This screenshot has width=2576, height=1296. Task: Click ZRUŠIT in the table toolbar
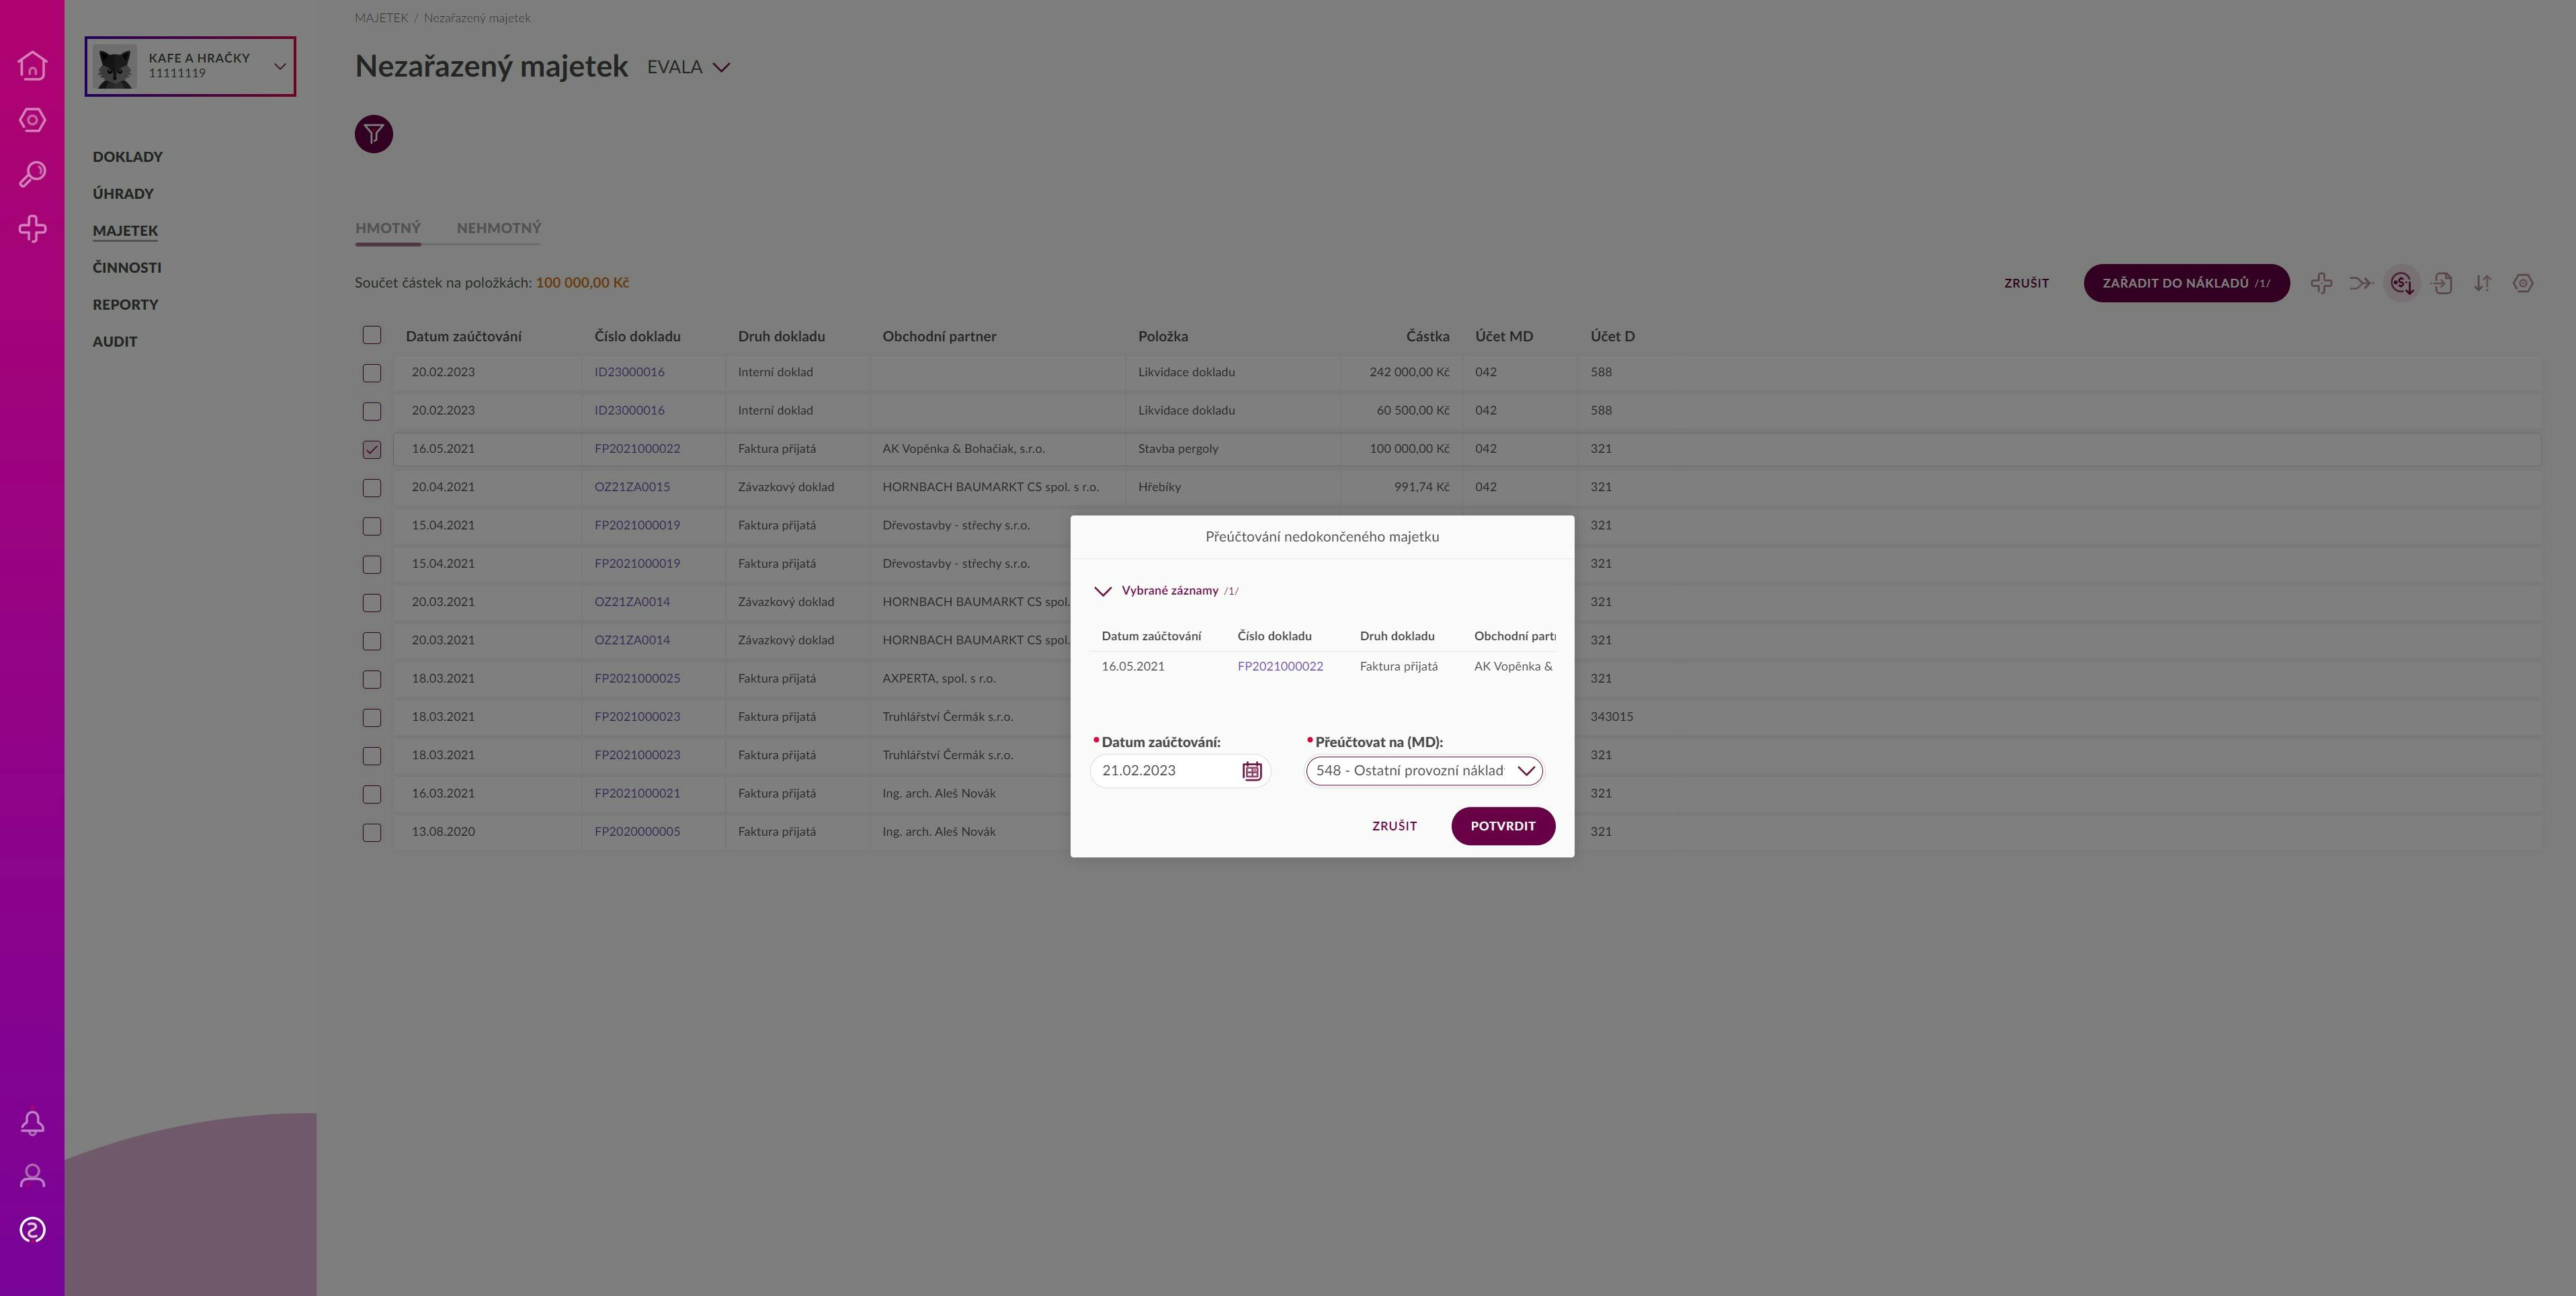click(x=2026, y=283)
